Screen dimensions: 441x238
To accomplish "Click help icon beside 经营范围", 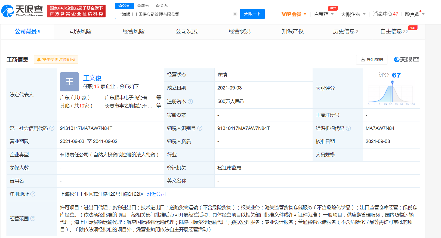I will (x=33, y=218).
